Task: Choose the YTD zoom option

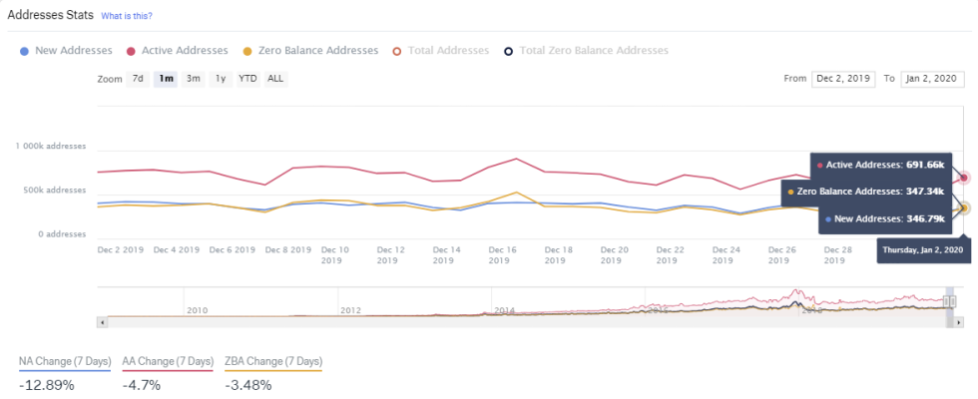Action: [x=247, y=78]
